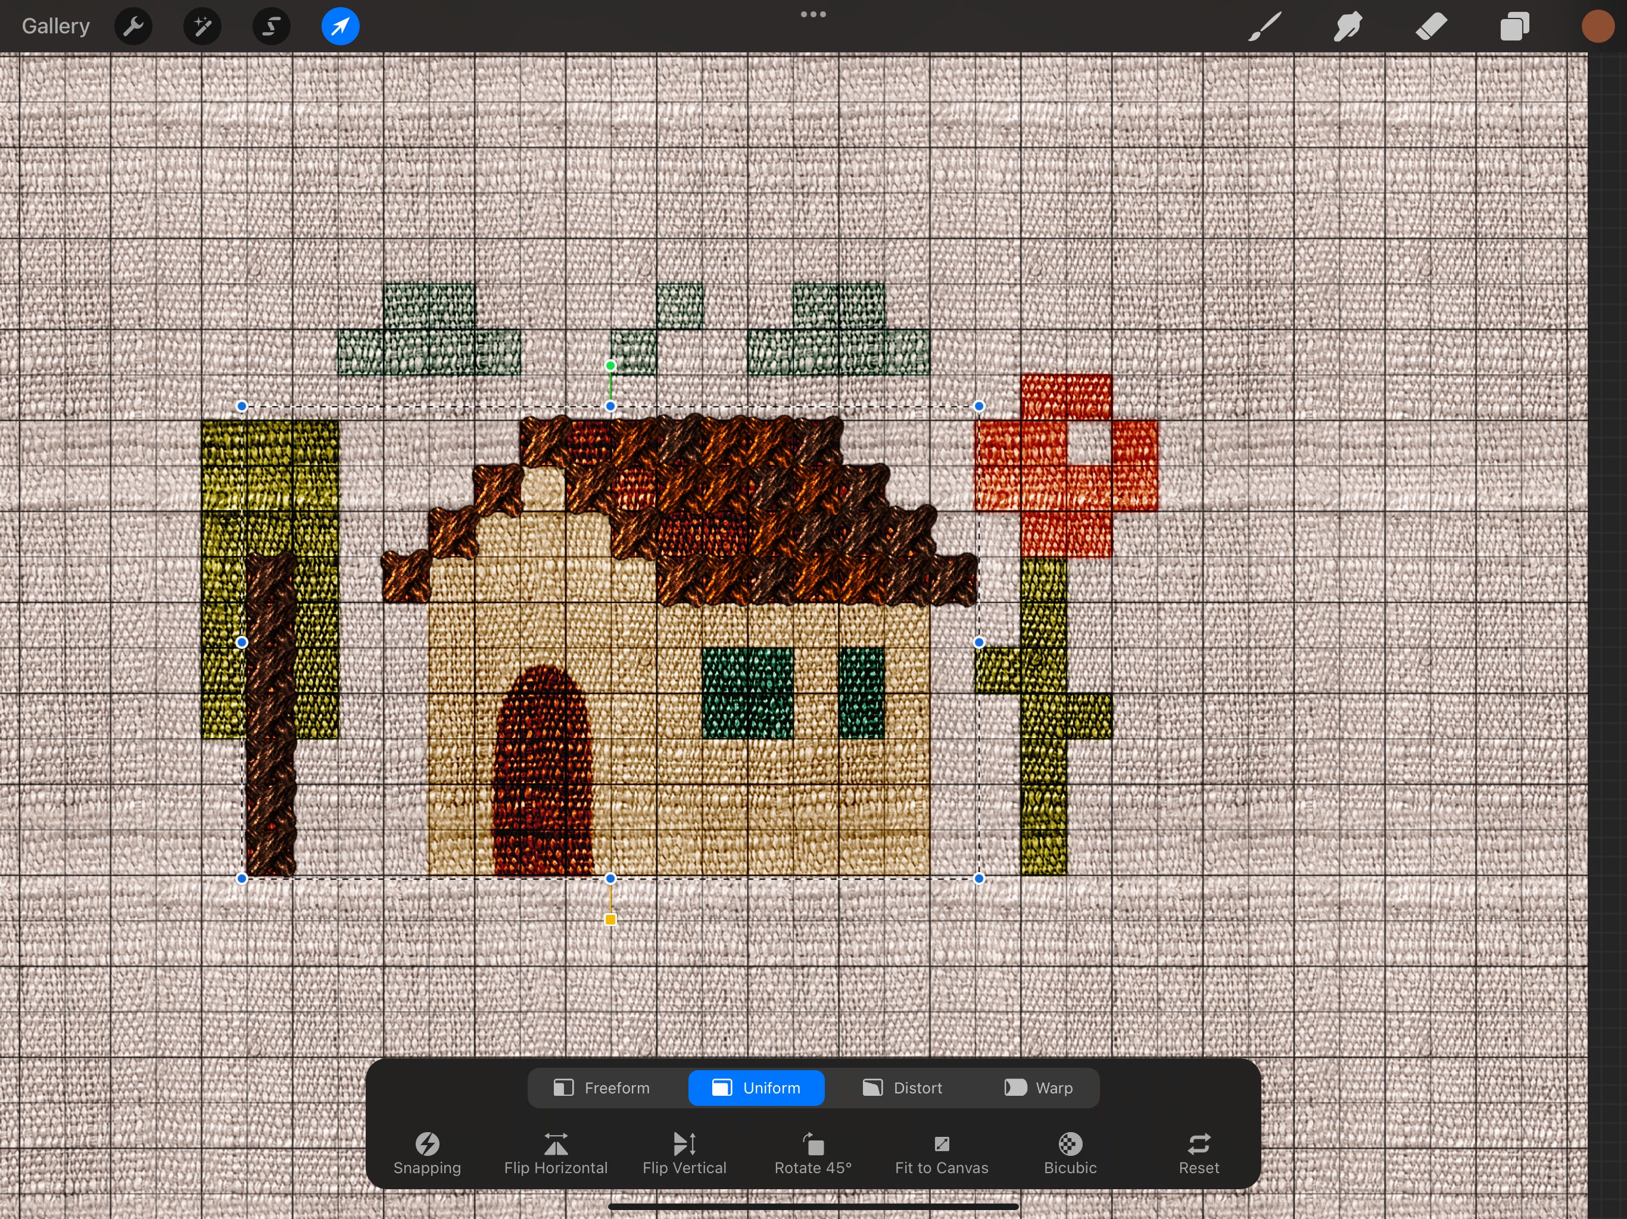Image resolution: width=1627 pixels, height=1219 pixels.
Task: Click the bottom-right transform corner handle
Action: point(979,879)
